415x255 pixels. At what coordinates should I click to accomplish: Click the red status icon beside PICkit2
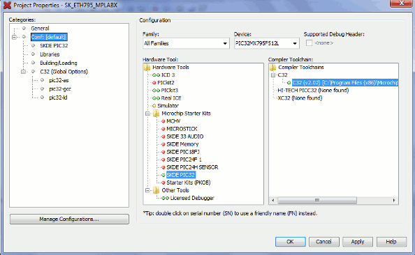(x=154, y=83)
